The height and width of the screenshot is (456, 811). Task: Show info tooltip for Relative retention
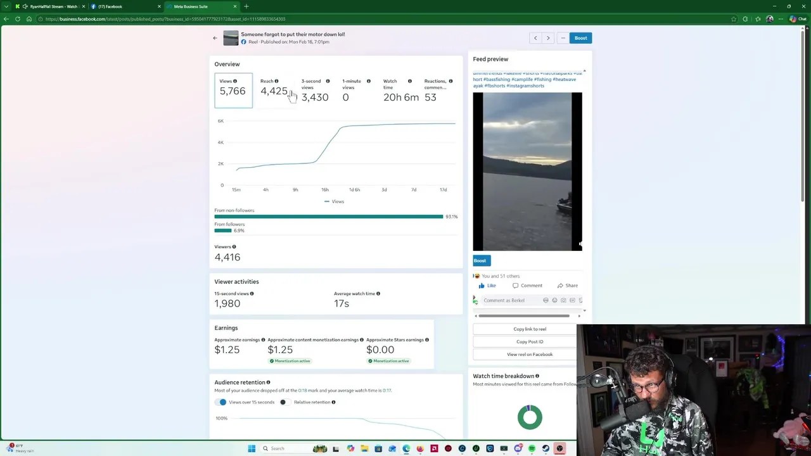point(333,402)
